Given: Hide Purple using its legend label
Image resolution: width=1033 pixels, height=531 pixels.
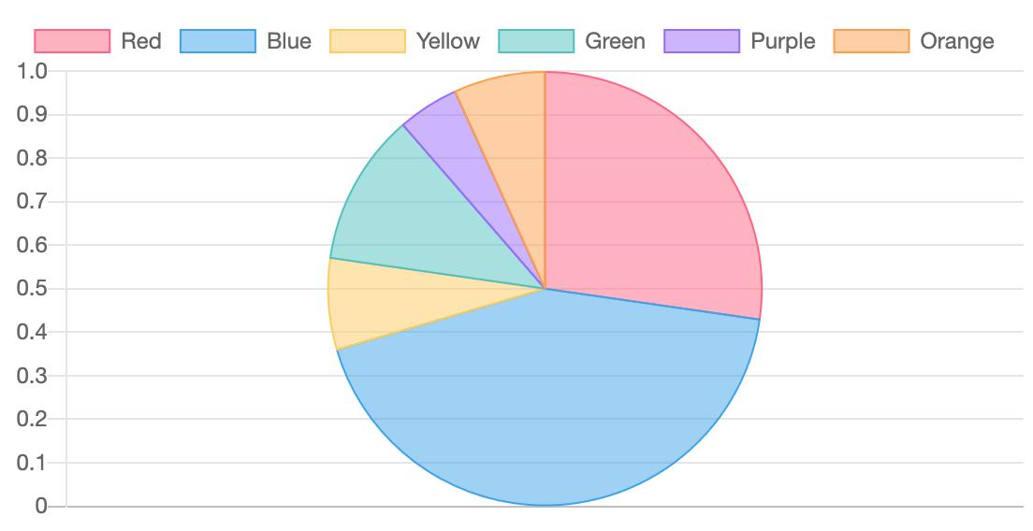Looking at the screenshot, I should [x=782, y=41].
